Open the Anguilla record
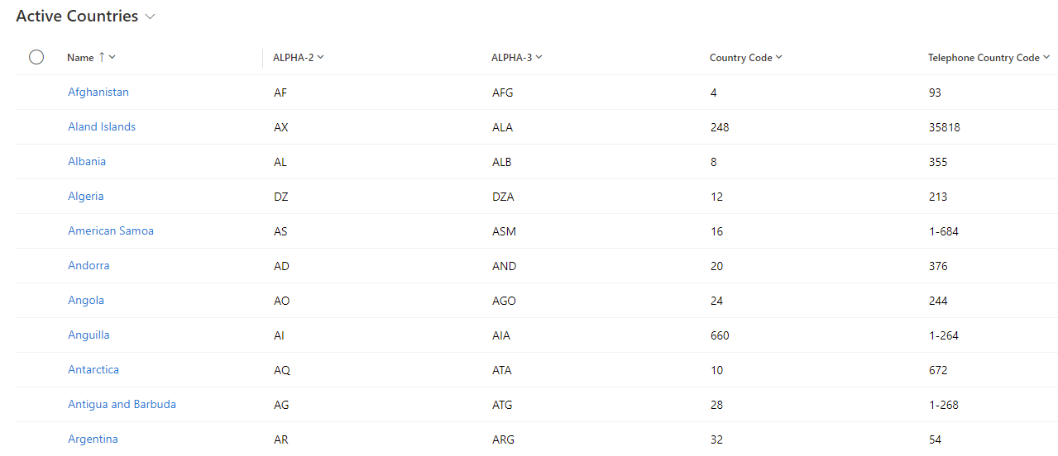Viewport: 1058px width, 456px height. [89, 335]
